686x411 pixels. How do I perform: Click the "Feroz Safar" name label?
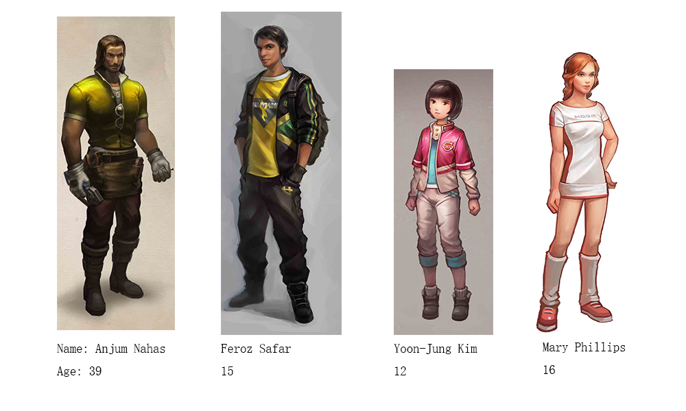tap(255, 349)
